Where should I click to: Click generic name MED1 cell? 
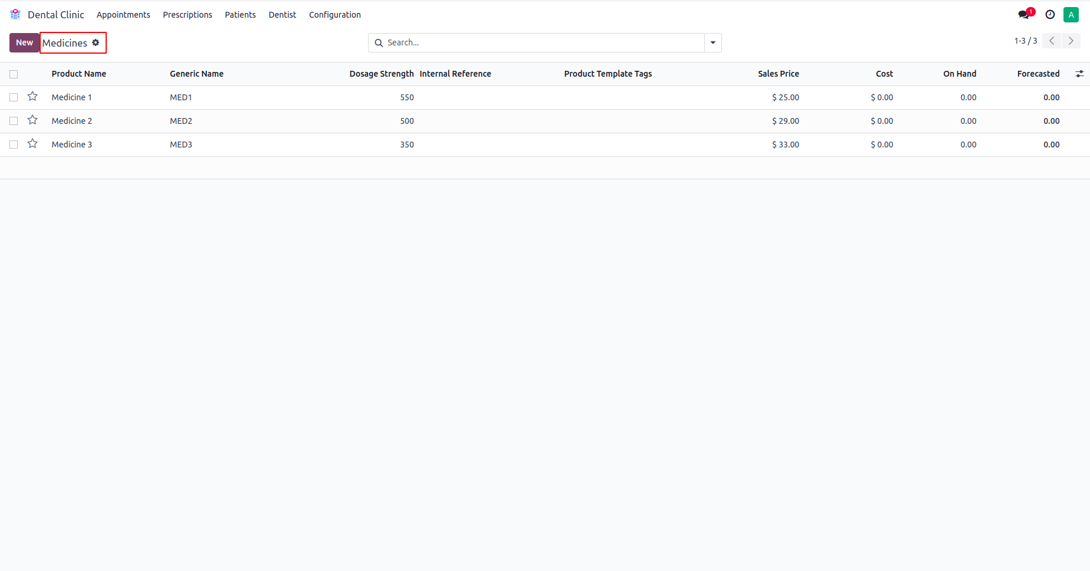(181, 97)
